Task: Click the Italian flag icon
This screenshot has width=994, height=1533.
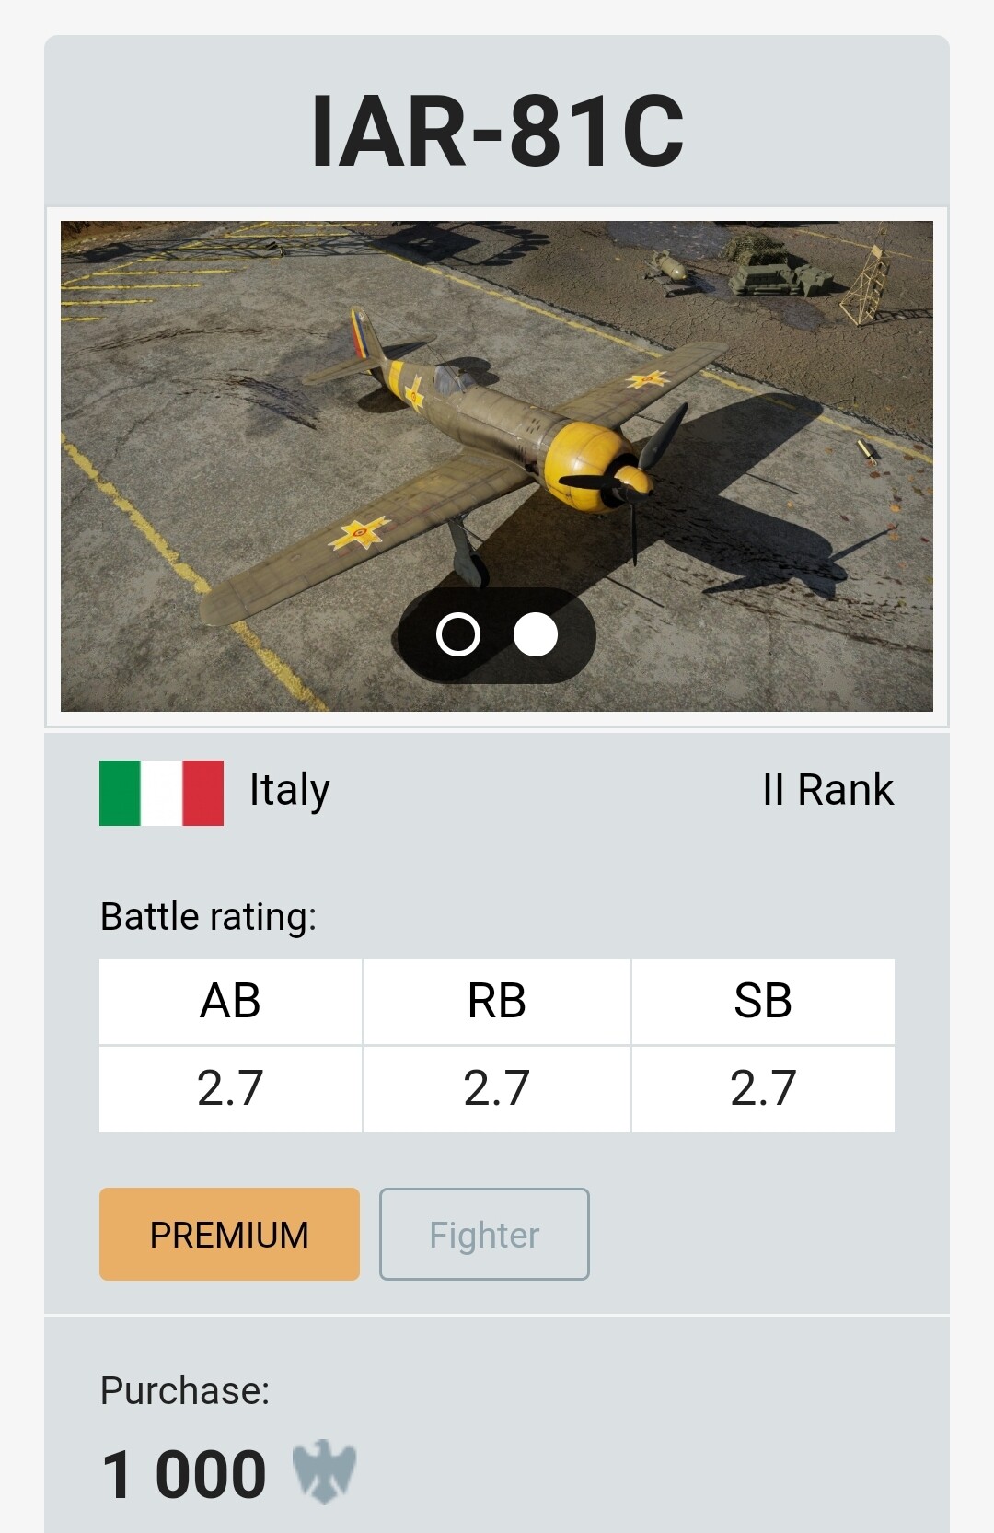Action: pos(161,793)
